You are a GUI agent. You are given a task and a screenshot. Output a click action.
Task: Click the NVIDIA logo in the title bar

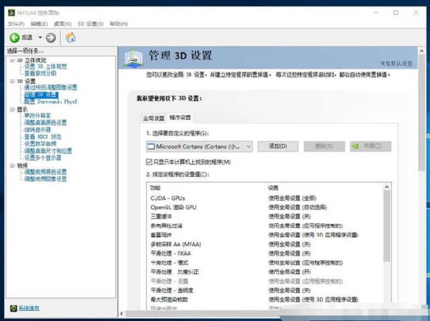(x=11, y=13)
